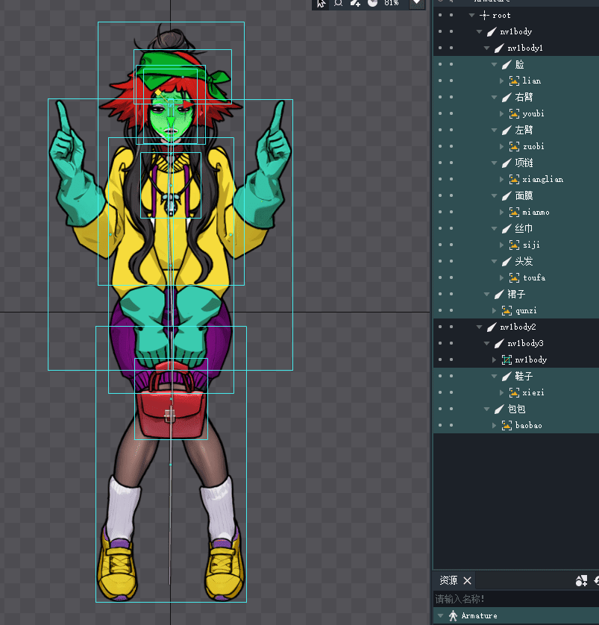Select the arrow pointer tool in canvas toolbar
The width and height of the screenshot is (599, 625).
(321, 3)
